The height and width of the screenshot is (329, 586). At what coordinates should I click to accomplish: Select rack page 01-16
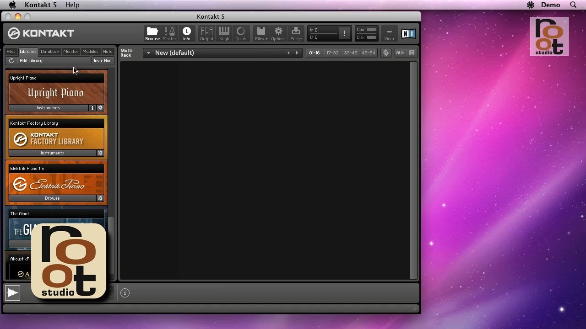[x=315, y=53]
